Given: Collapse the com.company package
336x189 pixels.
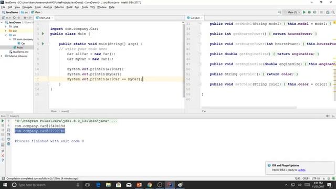Looking at the screenshot, I should click(10, 39).
